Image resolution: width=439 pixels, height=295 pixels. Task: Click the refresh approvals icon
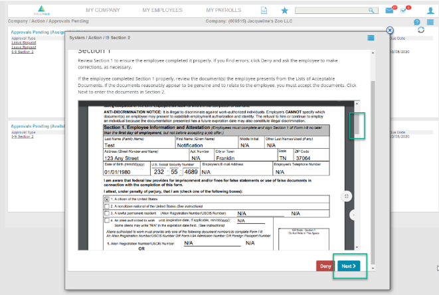click(421, 30)
